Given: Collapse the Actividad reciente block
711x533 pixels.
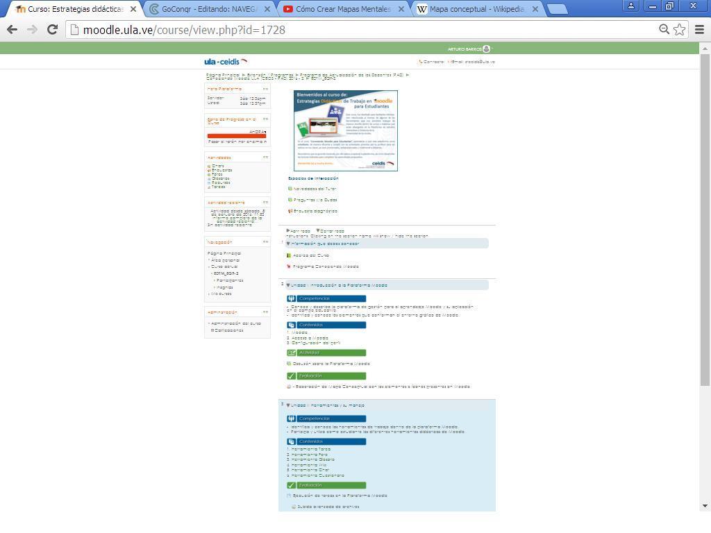Looking at the screenshot, I should point(265,202).
